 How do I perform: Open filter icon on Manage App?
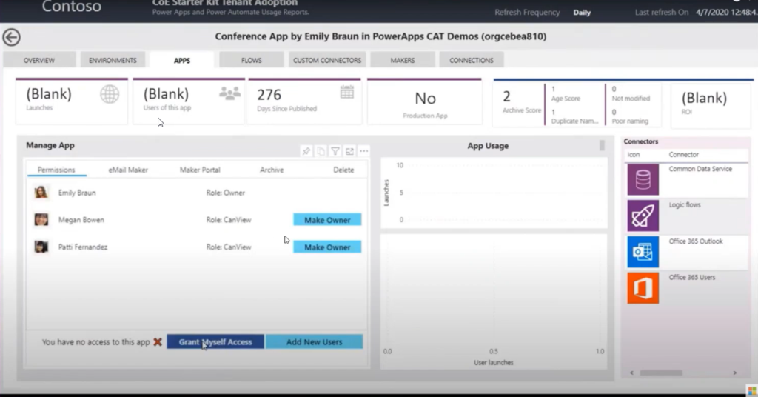335,151
